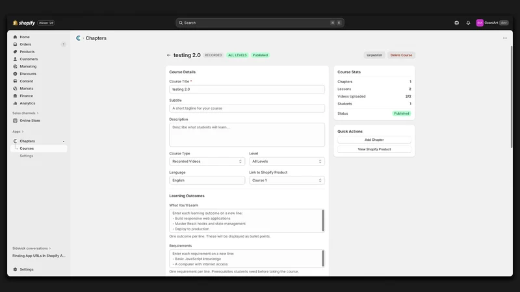Image resolution: width=520 pixels, height=292 pixels.
Task: Click the Published badge in title
Action: pos(261,55)
